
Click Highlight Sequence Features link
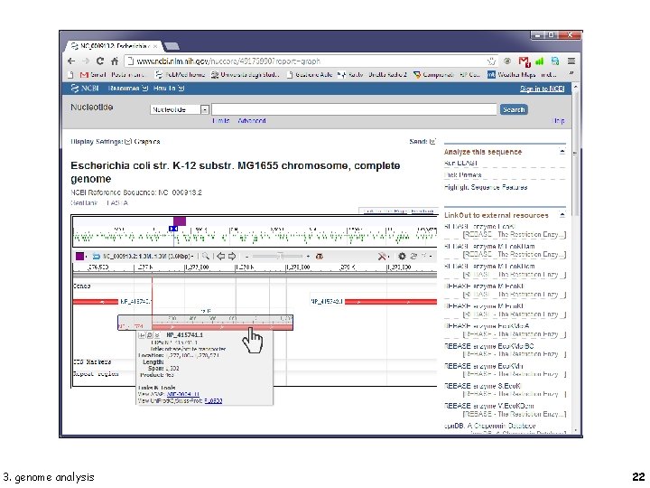pyautogui.click(x=486, y=187)
